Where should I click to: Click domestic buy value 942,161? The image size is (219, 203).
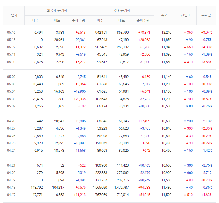(x=101, y=33)
